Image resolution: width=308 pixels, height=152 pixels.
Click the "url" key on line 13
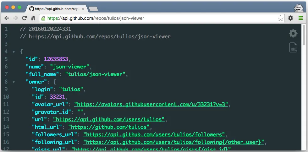(x=40, y=119)
